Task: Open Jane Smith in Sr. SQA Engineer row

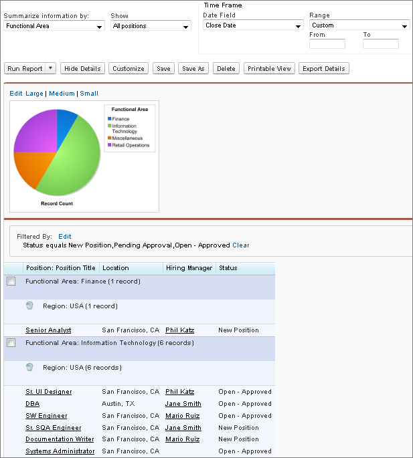Action: [183, 428]
